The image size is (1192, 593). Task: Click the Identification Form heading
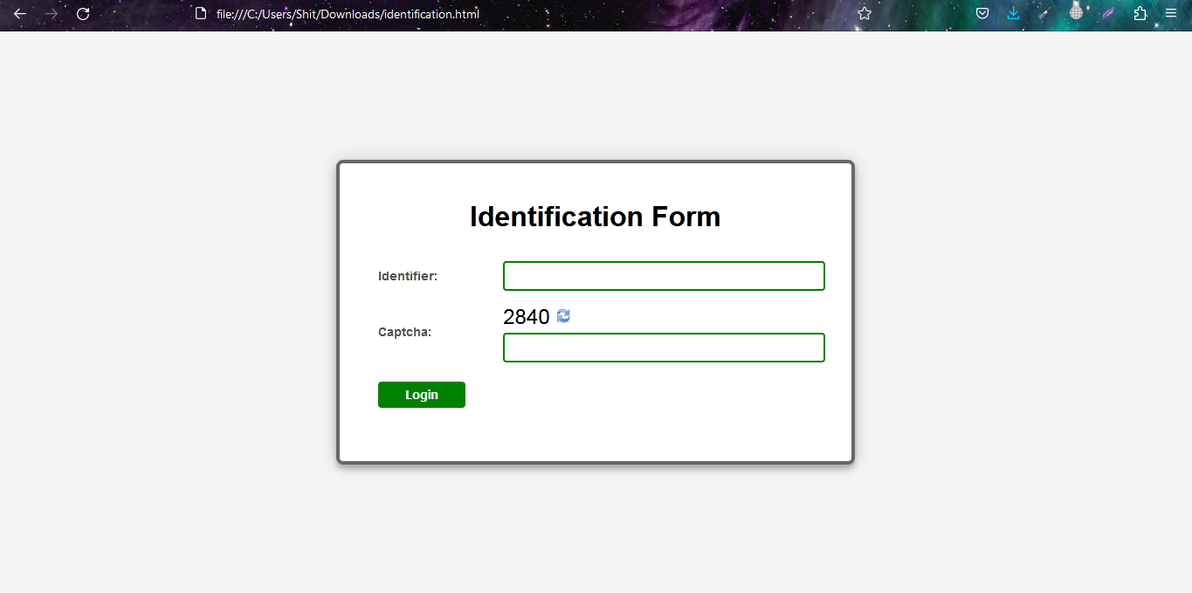595,217
